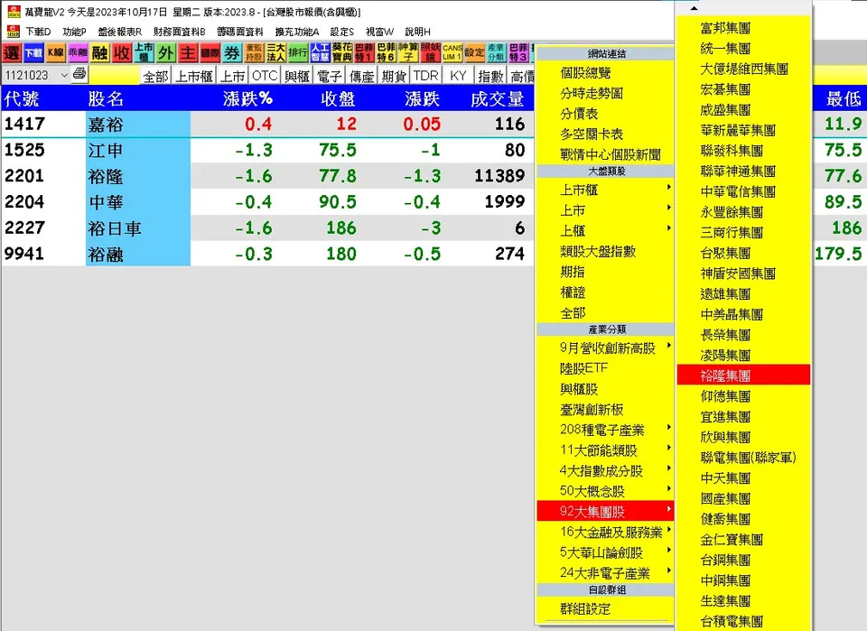Click the 期貨 filter button

(394, 76)
